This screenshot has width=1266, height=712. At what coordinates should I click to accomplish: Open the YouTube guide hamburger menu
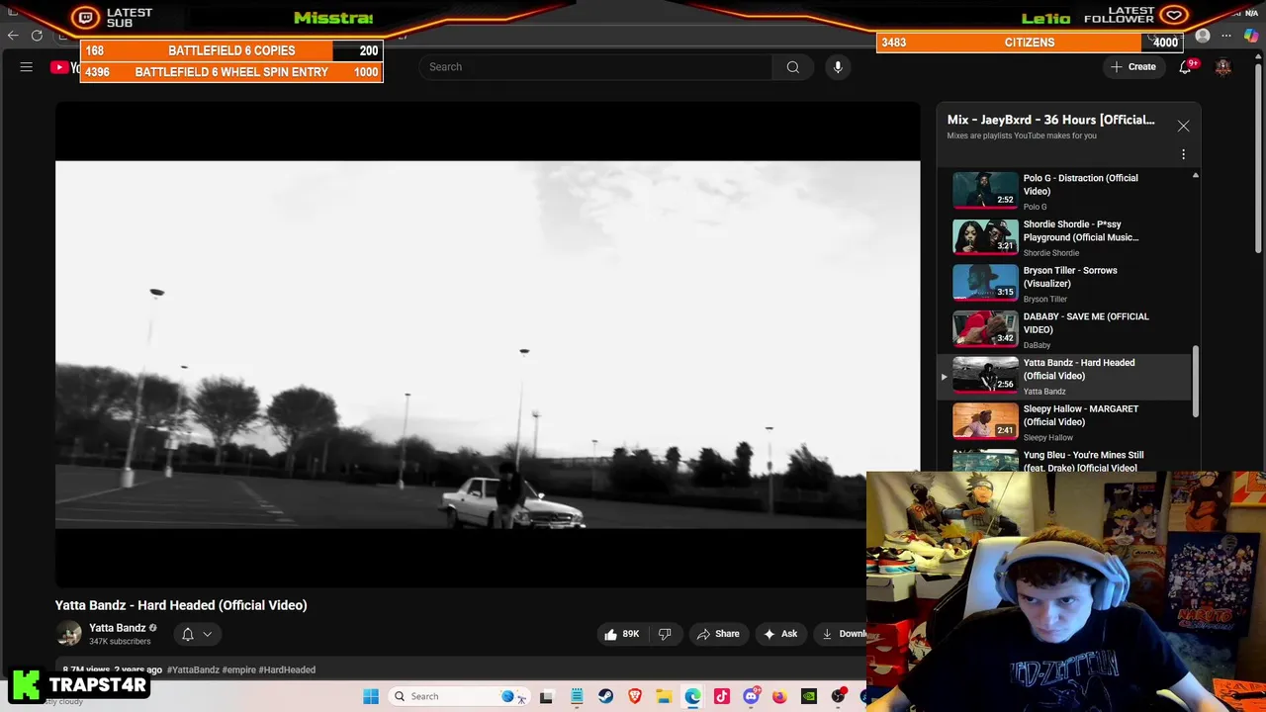coord(27,67)
